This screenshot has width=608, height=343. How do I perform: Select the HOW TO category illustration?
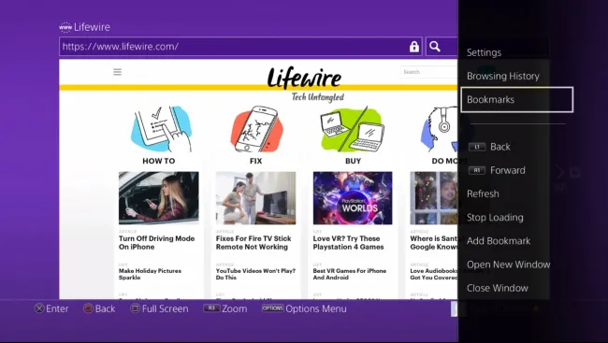coord(161,129)
